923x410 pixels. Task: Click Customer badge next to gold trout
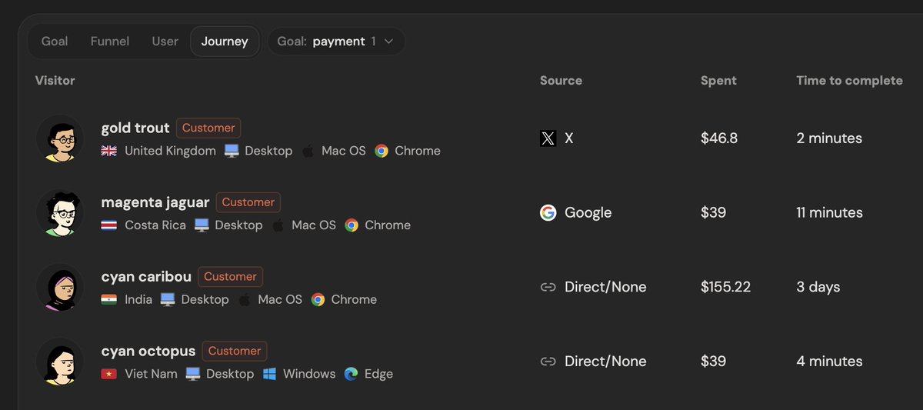pyautogui.click(x=208, y=128)
